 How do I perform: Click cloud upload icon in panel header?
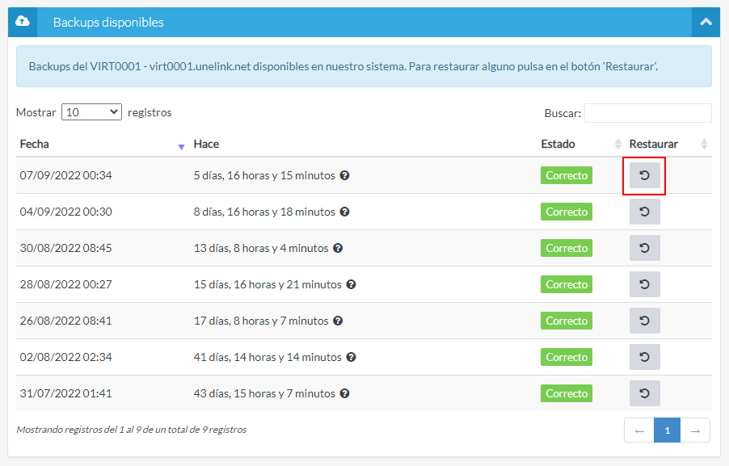[23, 22]
